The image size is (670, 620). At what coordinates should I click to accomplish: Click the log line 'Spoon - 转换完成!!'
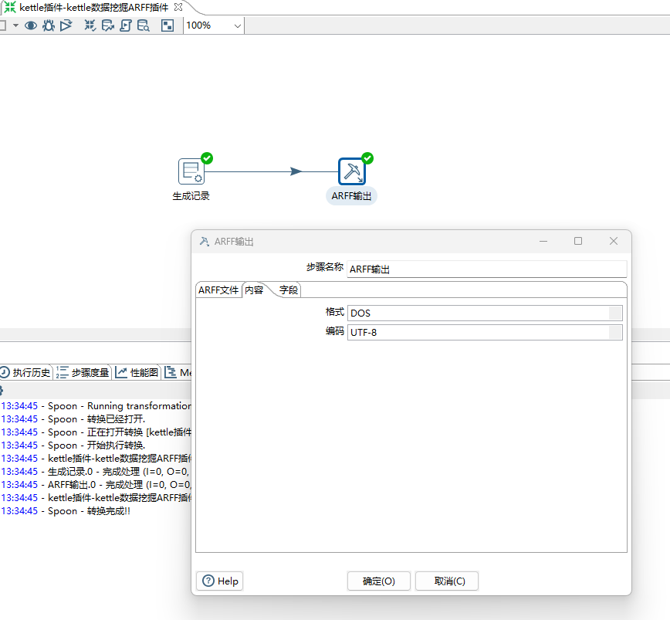point(89,511)
